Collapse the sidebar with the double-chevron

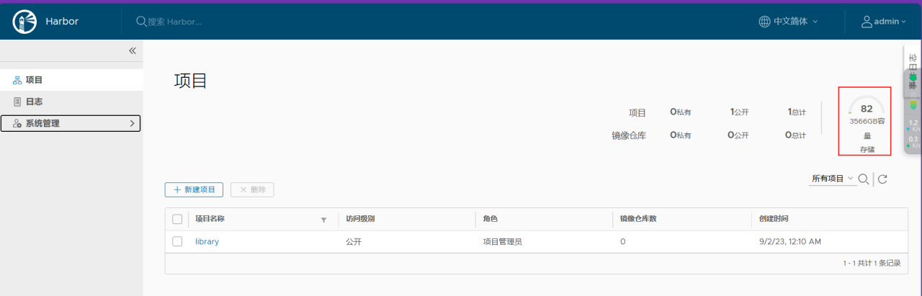coord(133,50)
